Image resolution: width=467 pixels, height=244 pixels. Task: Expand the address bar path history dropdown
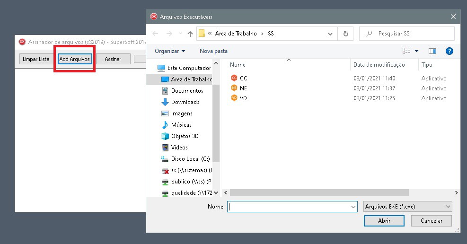coord(330,34)
